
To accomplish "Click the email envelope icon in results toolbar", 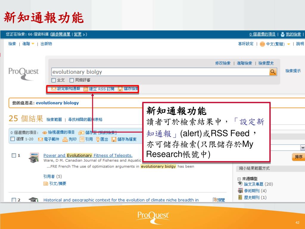I will tap(41, 140).
